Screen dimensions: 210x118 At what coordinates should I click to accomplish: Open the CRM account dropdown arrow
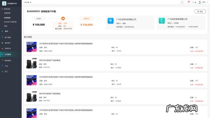(207, 2)
